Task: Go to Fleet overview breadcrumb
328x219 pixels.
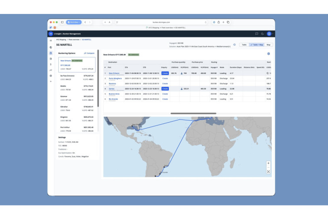Action: (74, 40)
